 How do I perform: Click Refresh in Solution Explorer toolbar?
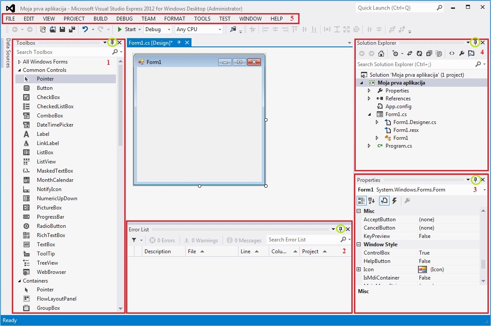419,53
